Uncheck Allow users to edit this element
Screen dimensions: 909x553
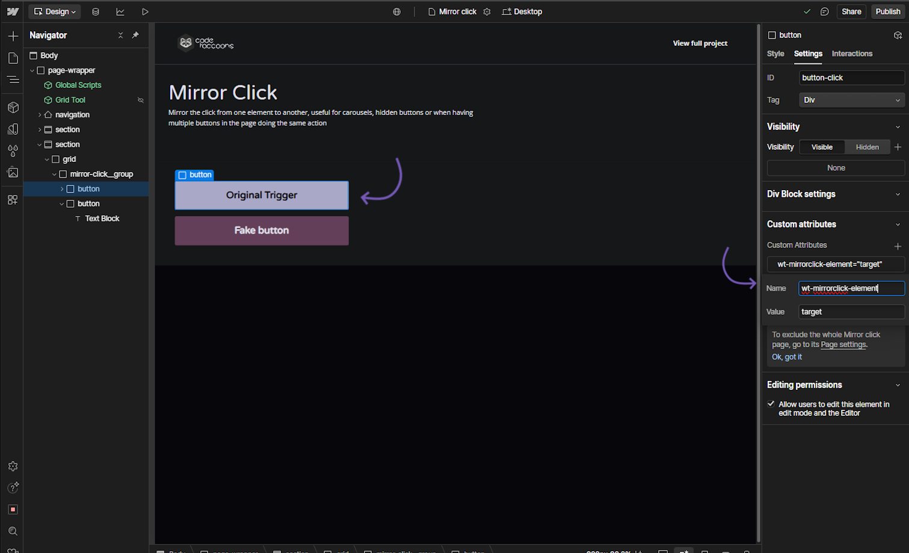point(771,404)
